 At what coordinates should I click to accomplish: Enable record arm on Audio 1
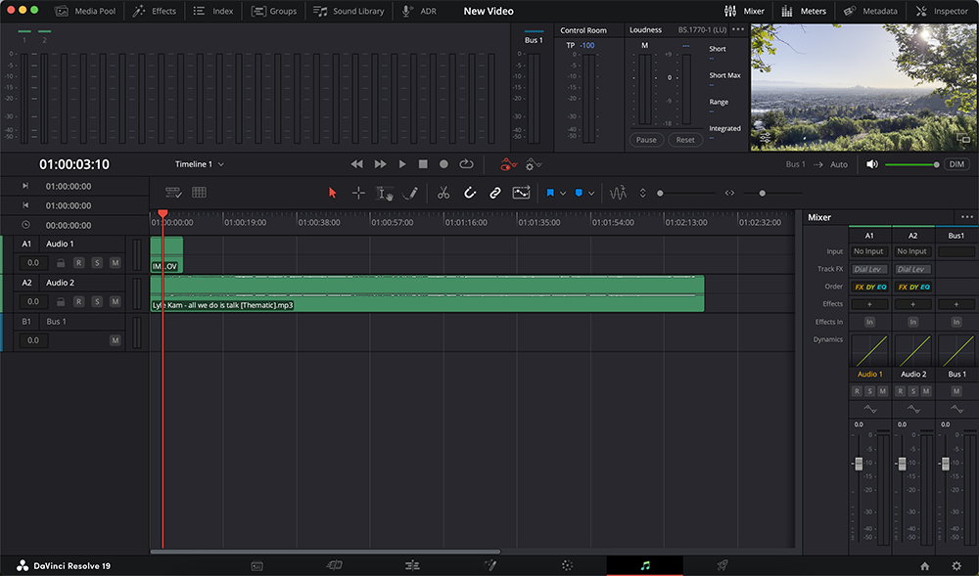(x=79, y=263)
